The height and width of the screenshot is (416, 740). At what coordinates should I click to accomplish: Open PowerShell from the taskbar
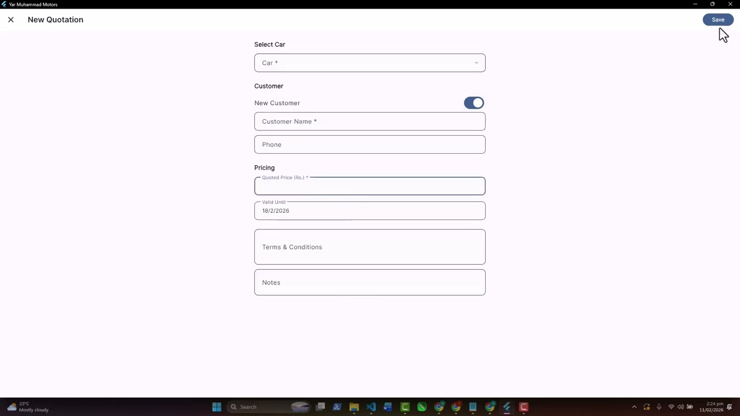[x=337, y=407]
